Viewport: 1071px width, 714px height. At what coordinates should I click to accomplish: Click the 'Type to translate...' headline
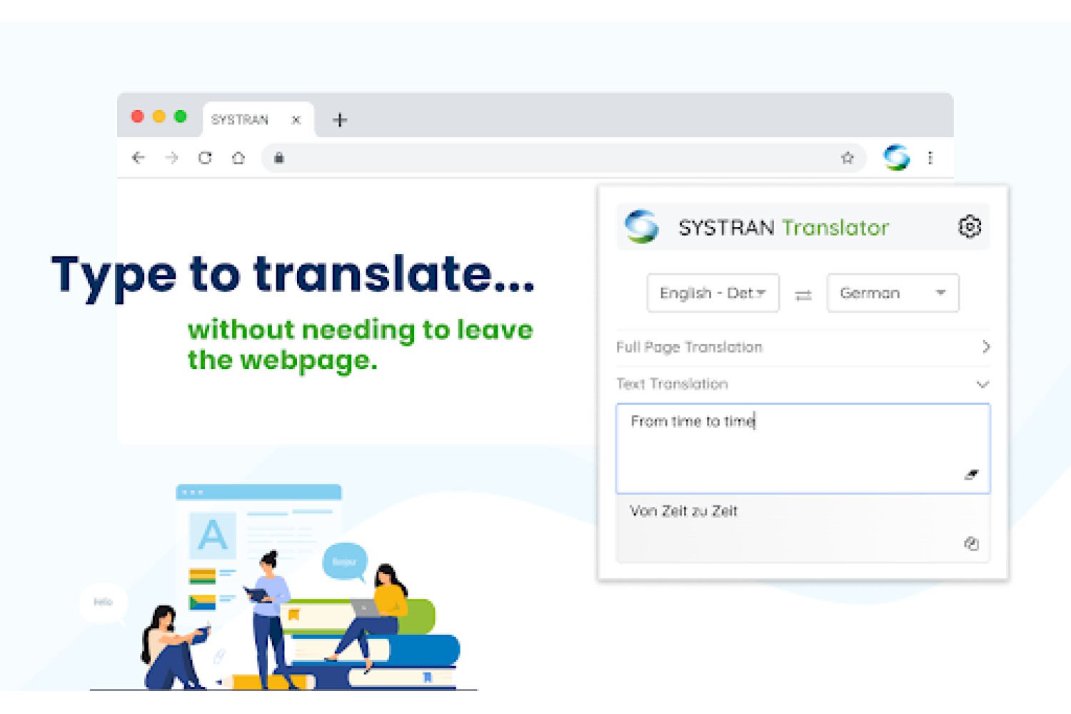click(293, 276)
